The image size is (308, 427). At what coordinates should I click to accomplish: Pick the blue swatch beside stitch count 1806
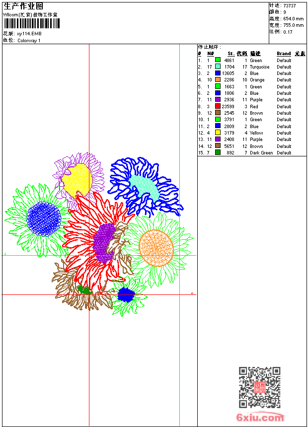click(218, 93)
